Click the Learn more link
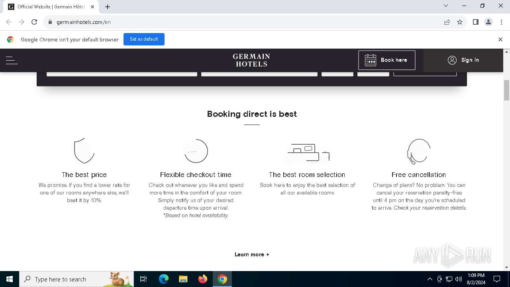The height and width of the screenshot is (287, 510). (x=252, y=254)
